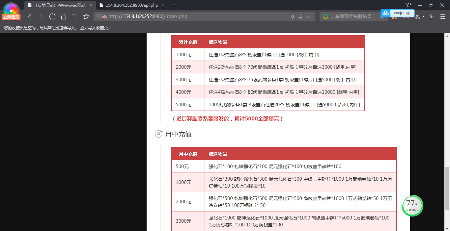This screenshot has width=450, height=231.
Task: Bookmark this page with the address bar star
Action: pos(300,16)
